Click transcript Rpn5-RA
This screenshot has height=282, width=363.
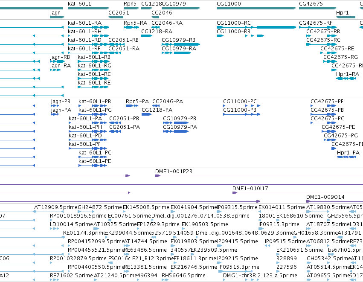(135, 23)
